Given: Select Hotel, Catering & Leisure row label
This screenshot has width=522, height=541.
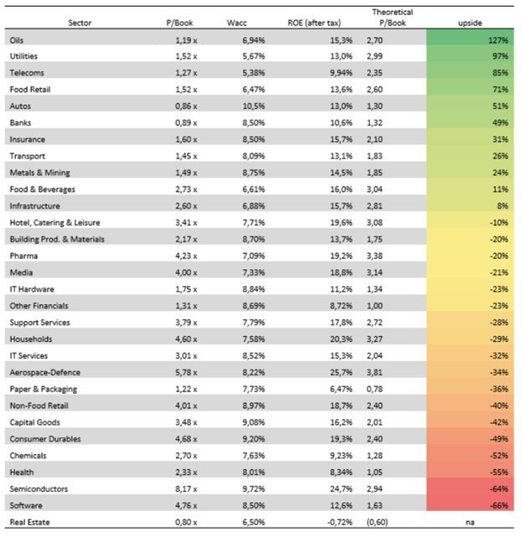Looking at the screenshot, I should click(x=55, y=223).
